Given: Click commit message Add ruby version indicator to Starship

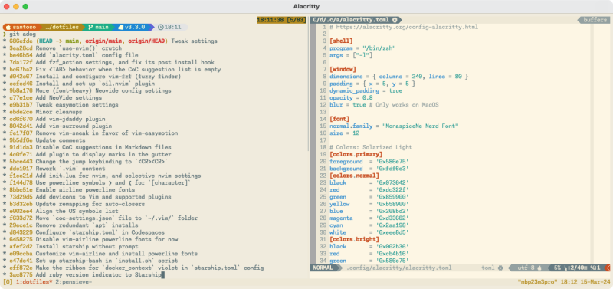Looking at the screenshot, I should tap(99, 275).
